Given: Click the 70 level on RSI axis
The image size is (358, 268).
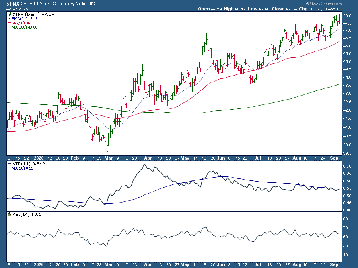Looking at the screenshot, I should tap(345, 228).
